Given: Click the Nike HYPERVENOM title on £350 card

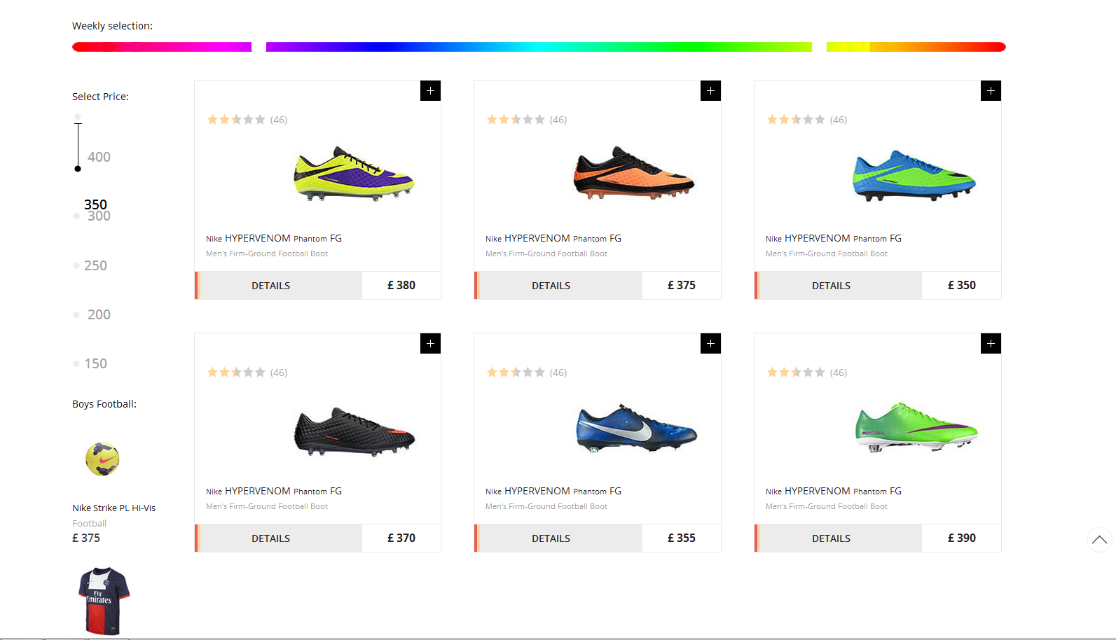Looking at the screenshot, I should tap(834, 238).
